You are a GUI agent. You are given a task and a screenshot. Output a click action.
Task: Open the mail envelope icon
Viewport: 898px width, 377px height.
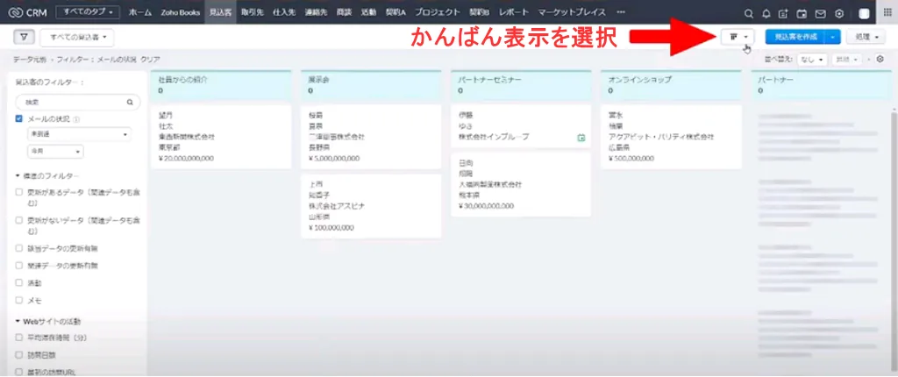820,14
